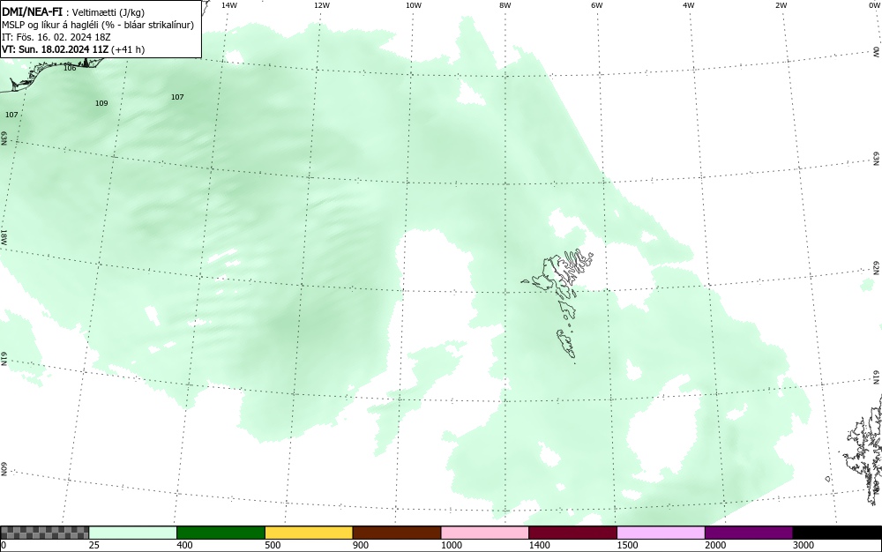
Task: Click the DMI/NEA-FI title text
Action: click(32, 11)
